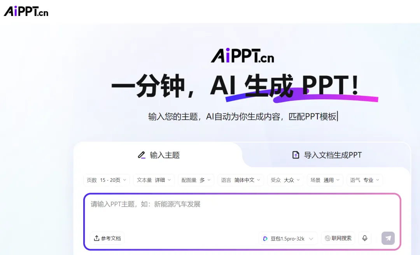Click the document upload icon beside 导入文档生成PPT
The height and width of the screenshot is (255, 420).
pos(296,155)
